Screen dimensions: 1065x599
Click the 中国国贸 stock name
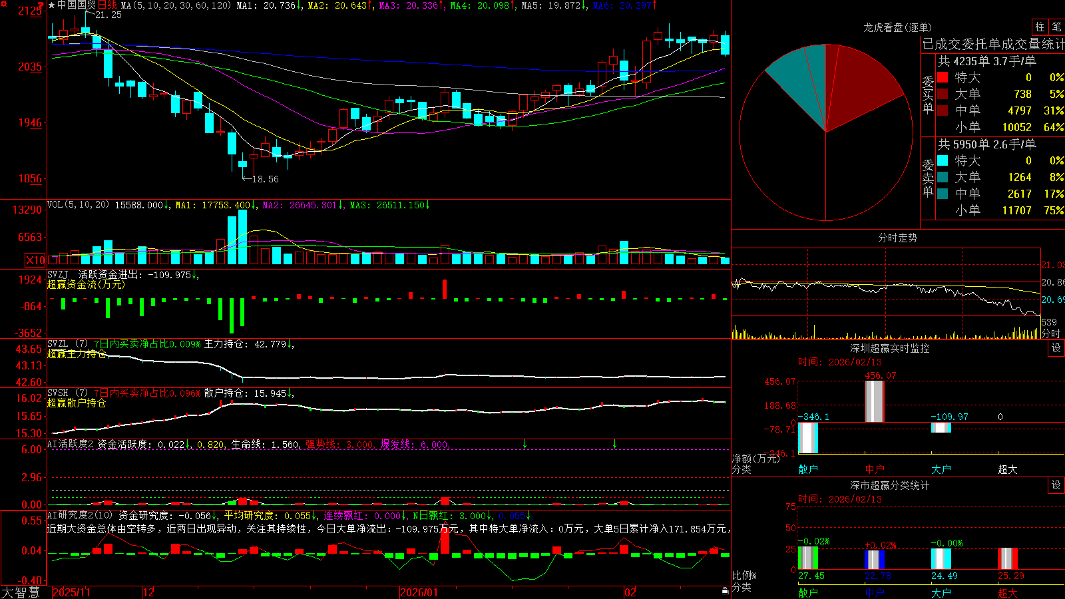pyautogui.click(x=77, y=5)
